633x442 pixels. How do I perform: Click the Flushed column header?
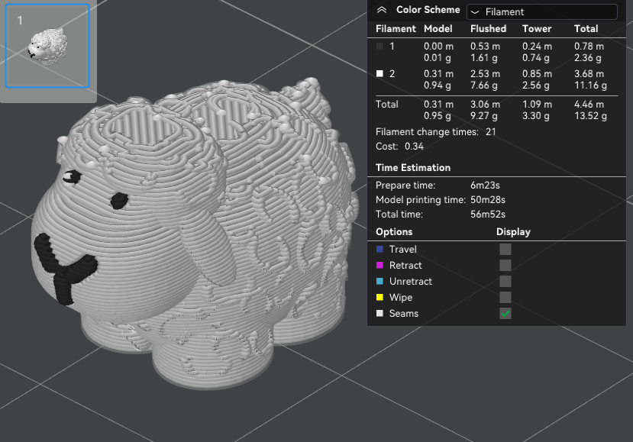pos(488,29)
